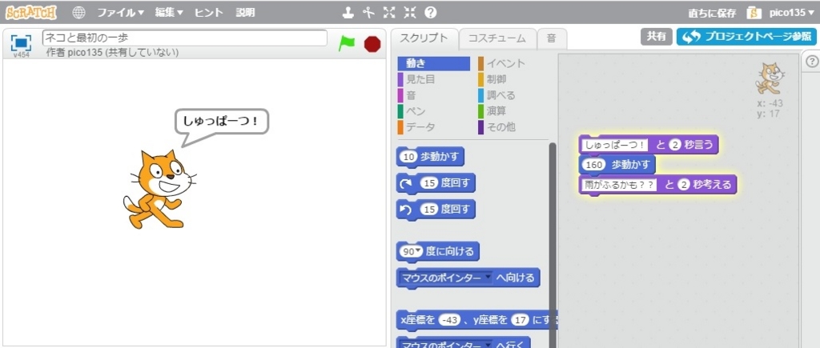The image size is (820, 348).
Task: Click the 2 seconds value in 秒言う block
Action: click(674, 145)
